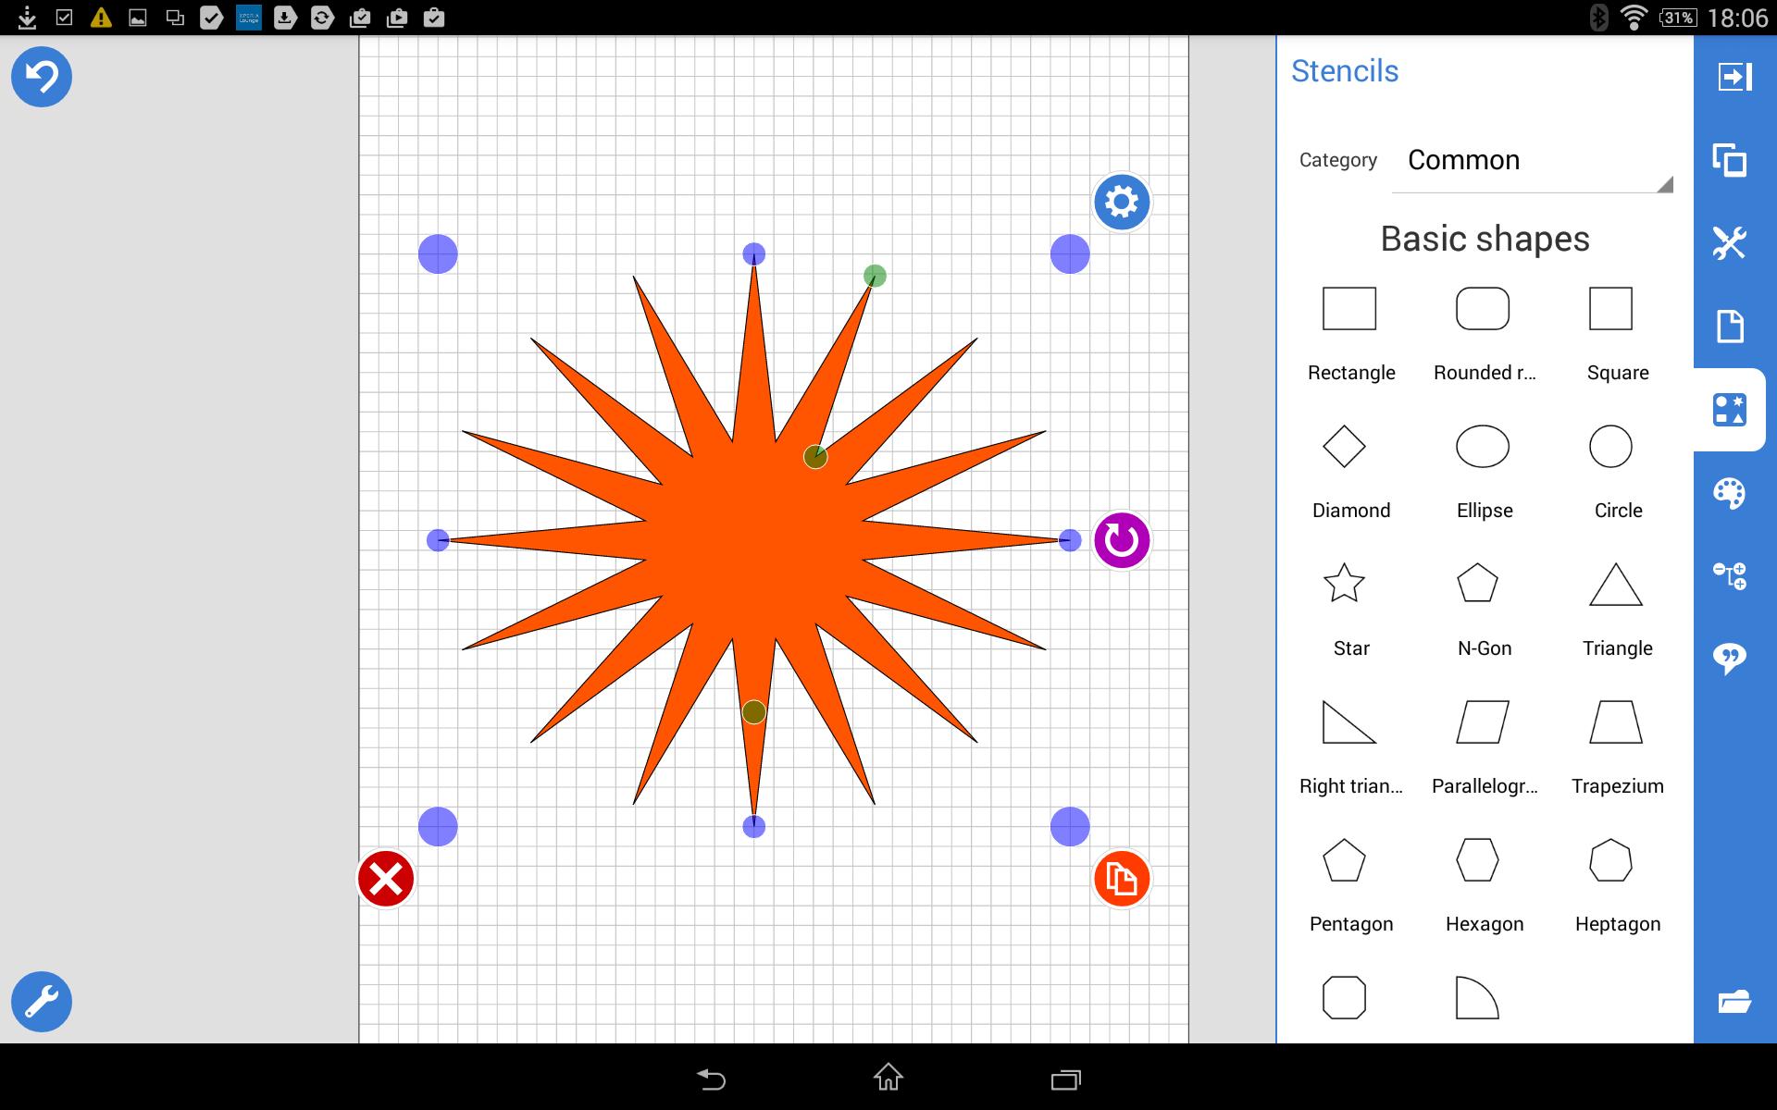The height and width of the screenshot is (1110, 1777).
Task: Open the page document tab
Action: 1730,327
